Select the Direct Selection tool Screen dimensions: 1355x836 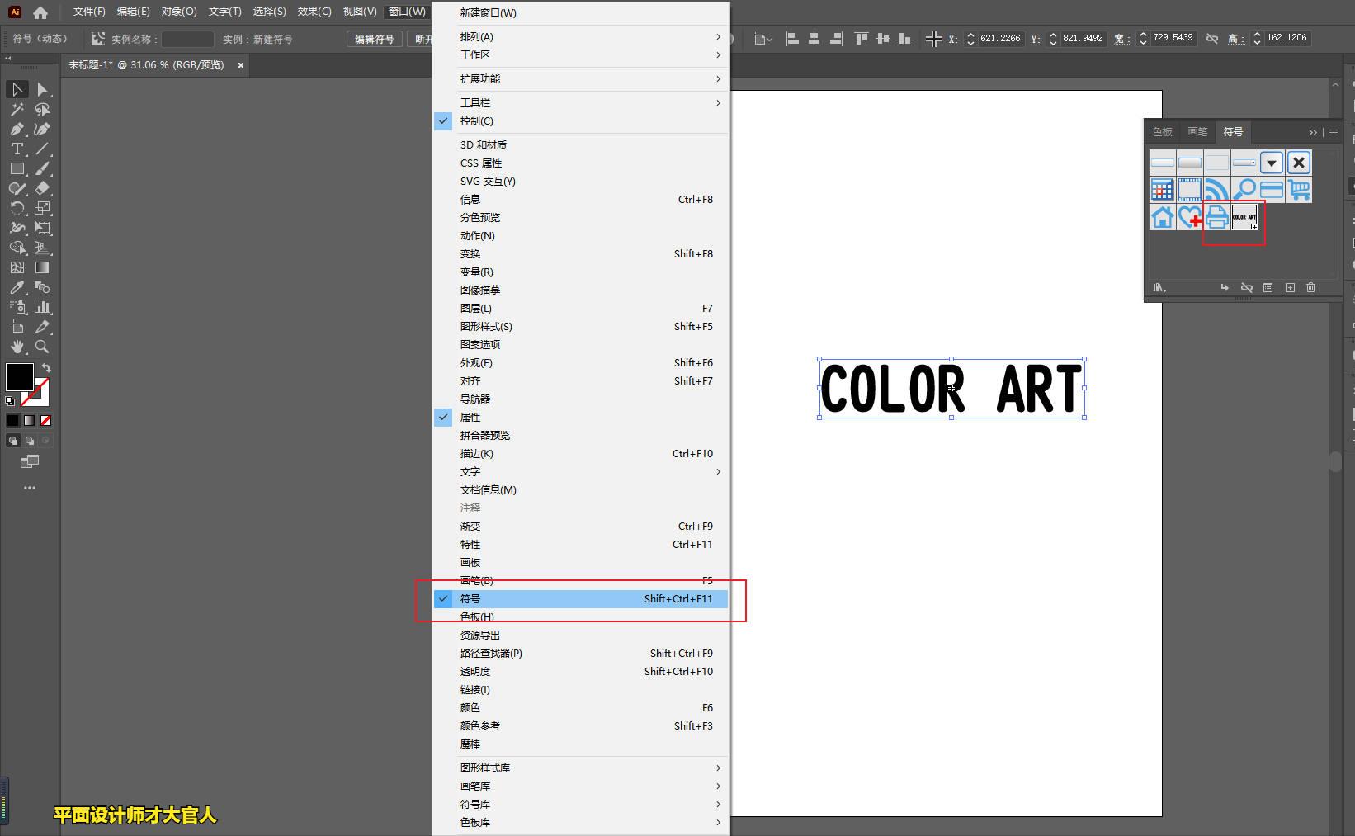(43, 89)
